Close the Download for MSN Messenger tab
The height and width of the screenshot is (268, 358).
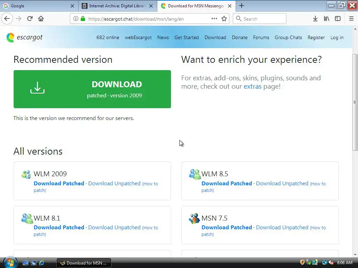pos(230,6)
